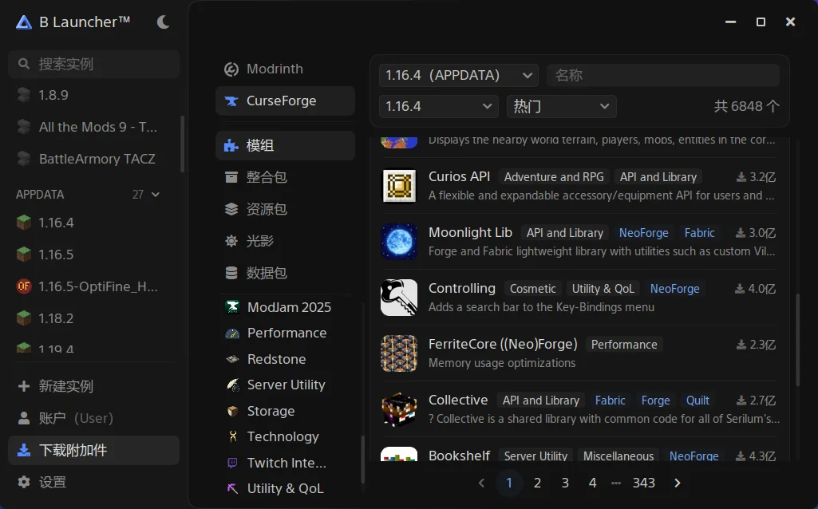Click Moonlight Lib's Fabric tag
This screenshot has width=818, height=509.
699,233
